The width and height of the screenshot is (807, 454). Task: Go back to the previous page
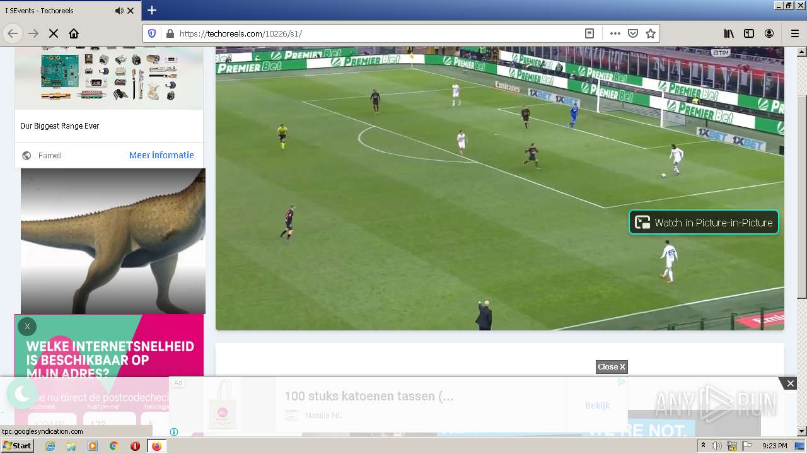pos(13,33)
